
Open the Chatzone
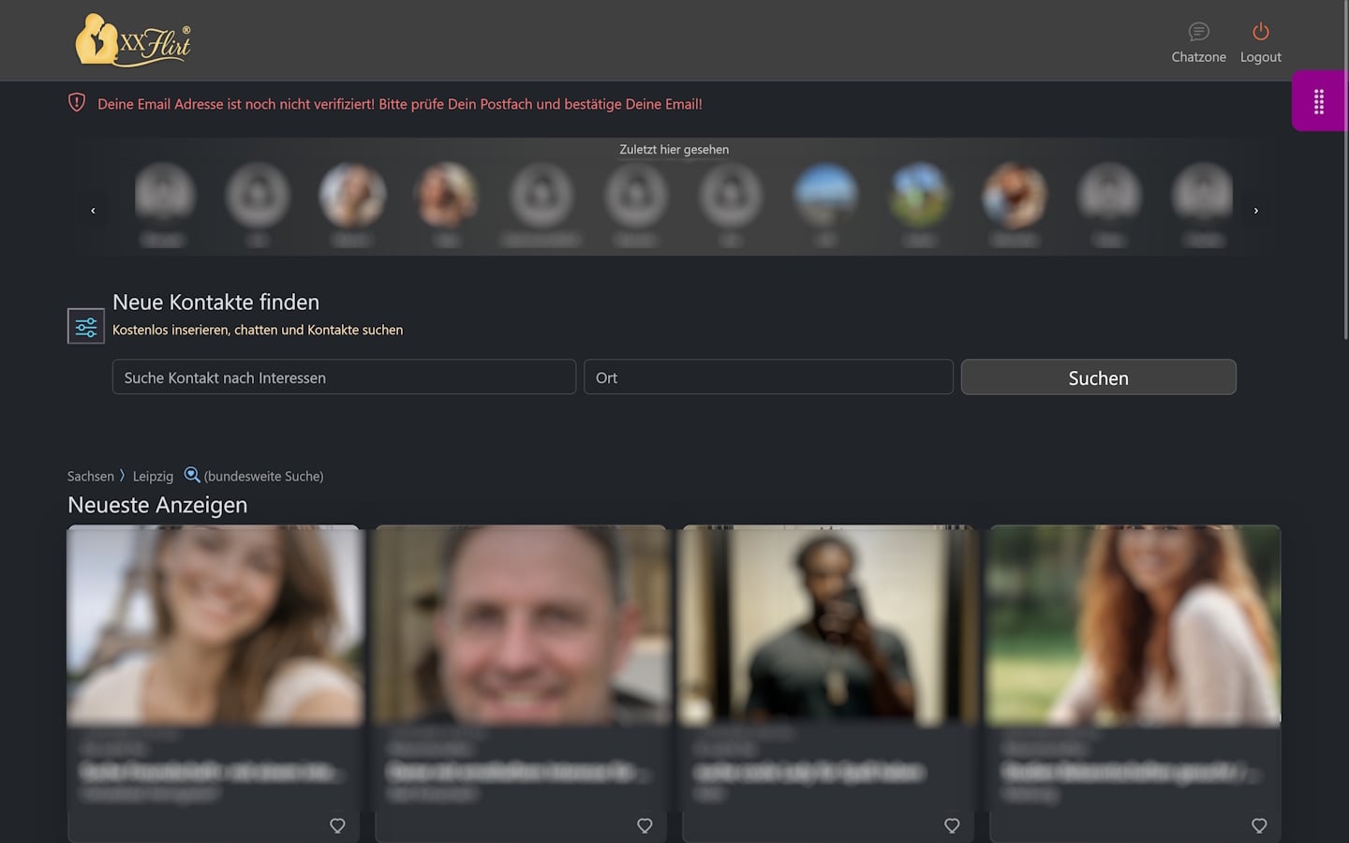[1198, 43]
